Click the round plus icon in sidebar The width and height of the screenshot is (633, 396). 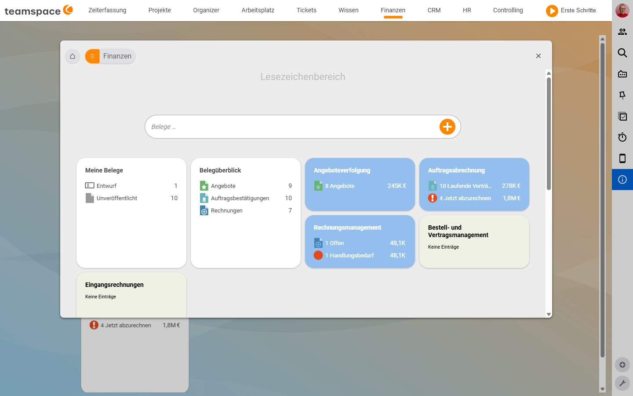point(622,365)
